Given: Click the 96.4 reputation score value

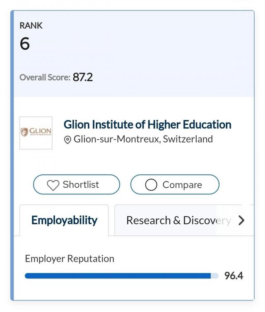Looking at the screenshot, I should pos(234,276).
